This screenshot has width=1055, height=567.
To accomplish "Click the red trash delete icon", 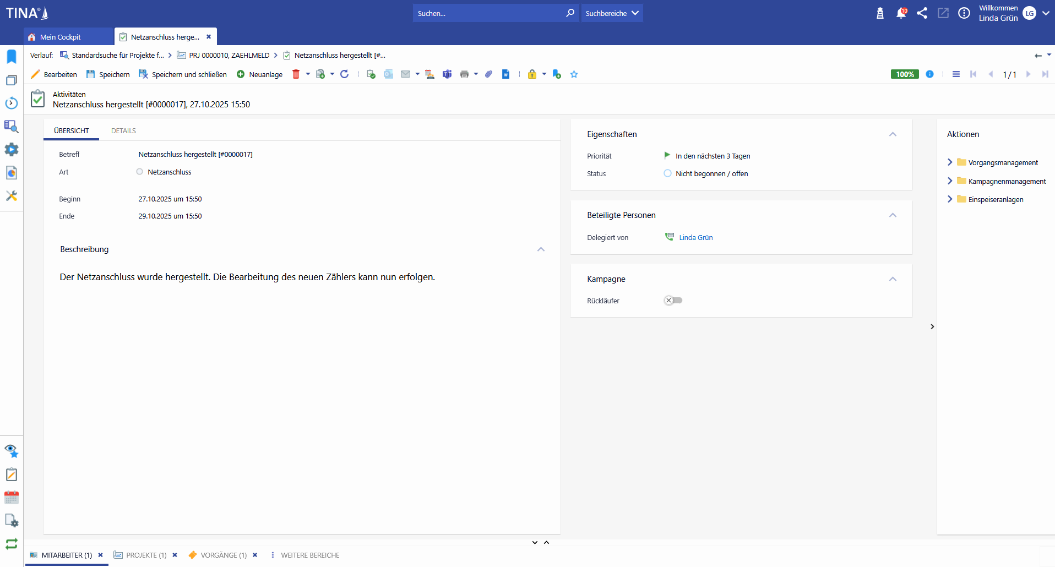I will (x=296, y=74).
